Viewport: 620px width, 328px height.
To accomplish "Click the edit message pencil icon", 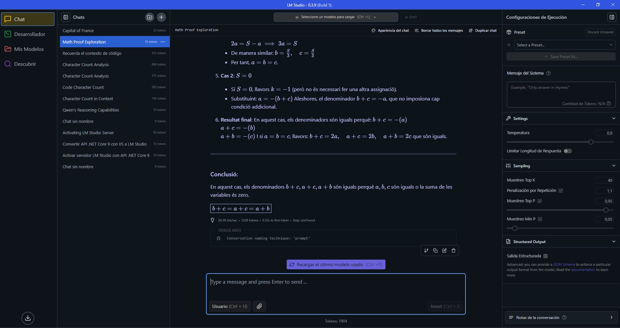I will click(x=444, y=251).
